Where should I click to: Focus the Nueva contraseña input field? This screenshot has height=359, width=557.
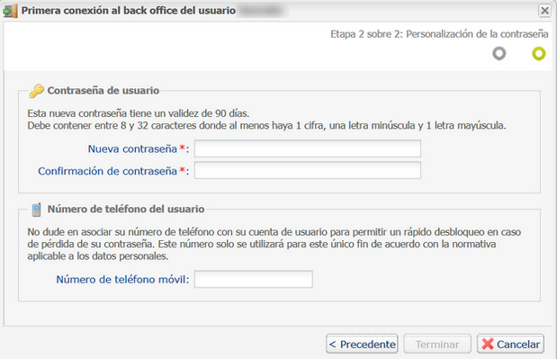point(308,148)
